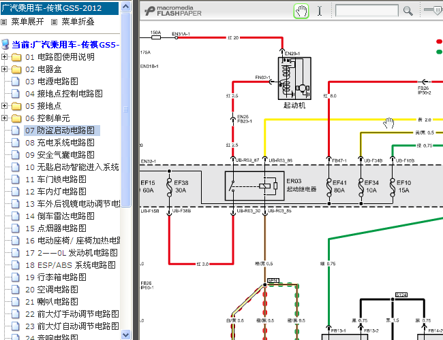Open the 当前:广汽乘用车-传祺GS5 root link
The width and height of the screenshot is (443, 340).
(65, 45)
